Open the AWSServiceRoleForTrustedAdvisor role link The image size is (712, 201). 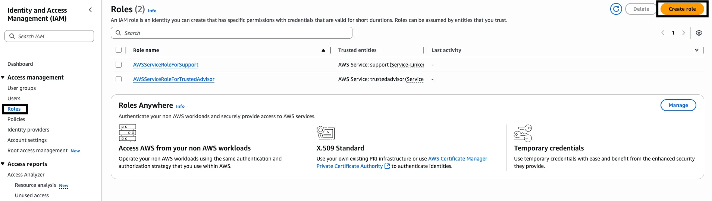click(173, 79)
